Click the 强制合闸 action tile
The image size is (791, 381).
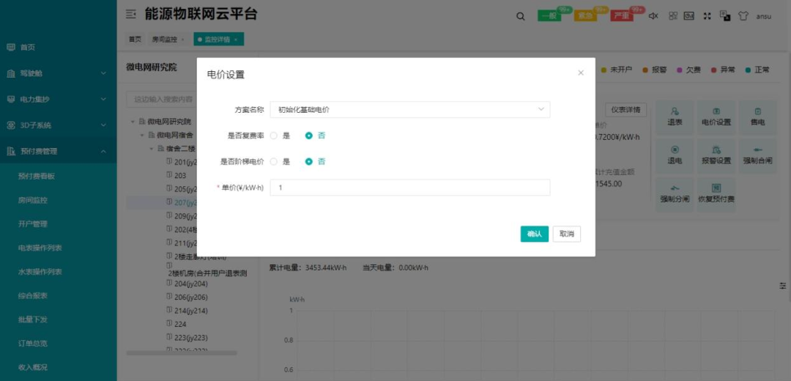[758, 156]
